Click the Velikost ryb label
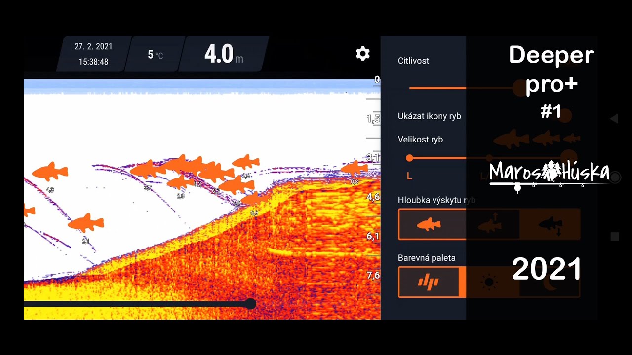This screenshot has width=632, height=355. [x=420, y=140]
